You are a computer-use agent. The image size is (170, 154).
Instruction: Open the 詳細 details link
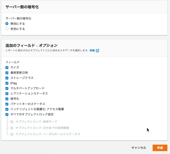[x=92, y=51]
